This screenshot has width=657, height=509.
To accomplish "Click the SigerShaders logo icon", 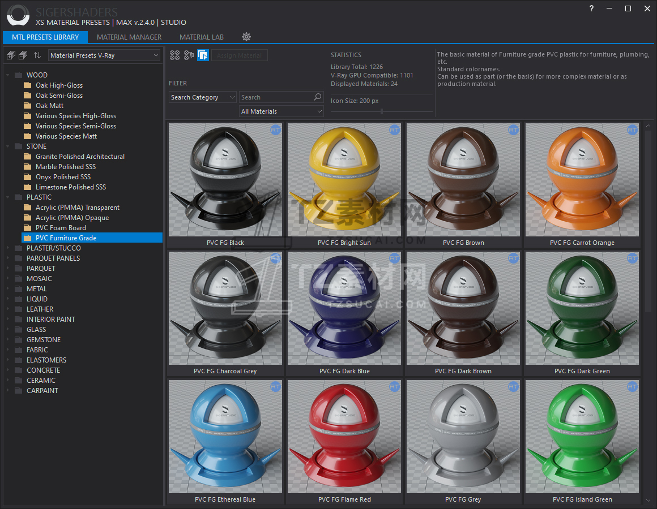I will pos(18,15).
